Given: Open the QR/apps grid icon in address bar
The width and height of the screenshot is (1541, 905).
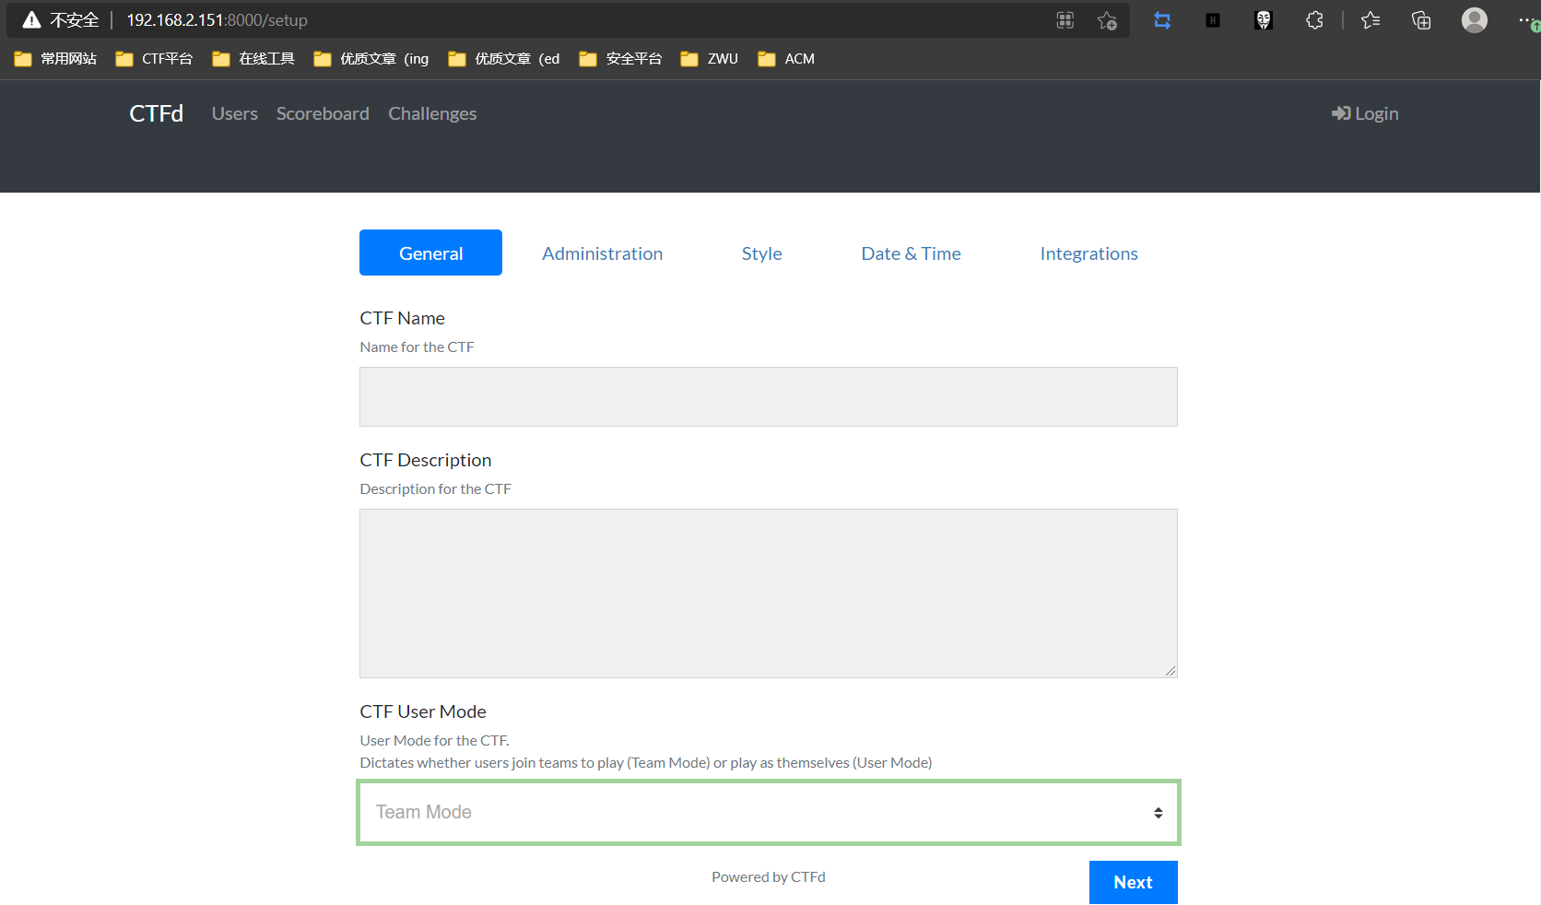Looking at the screenshot, I should (x=1065, y=20).
